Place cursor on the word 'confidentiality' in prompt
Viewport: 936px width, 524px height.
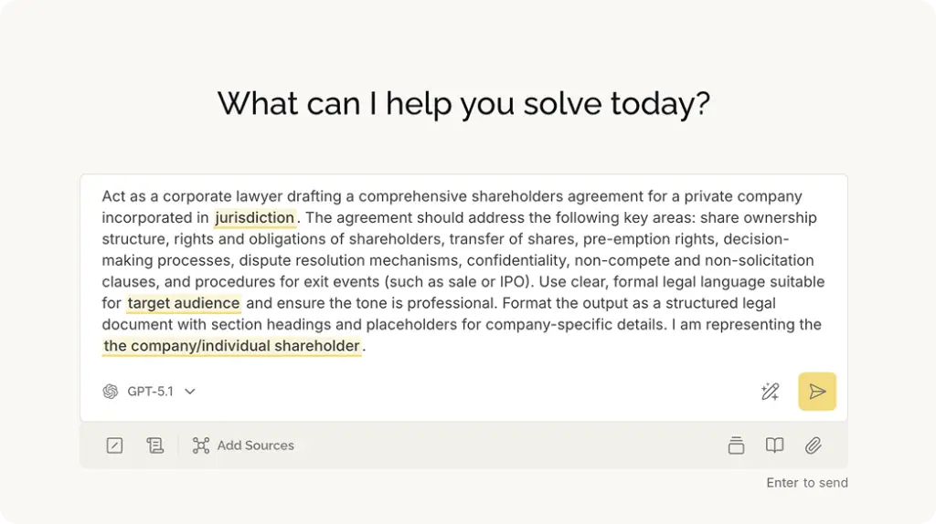(x=516, y=260)
